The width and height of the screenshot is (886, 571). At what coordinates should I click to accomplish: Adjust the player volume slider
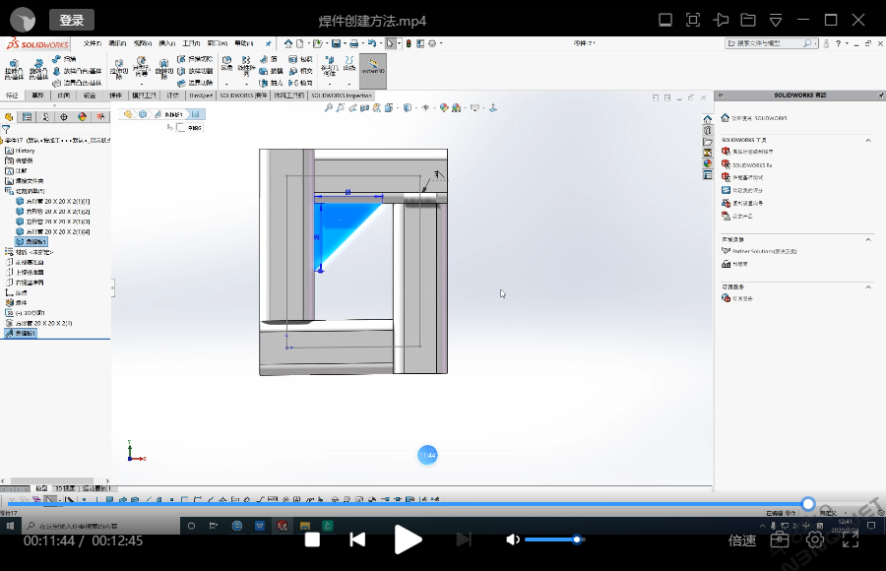[554, 539]
